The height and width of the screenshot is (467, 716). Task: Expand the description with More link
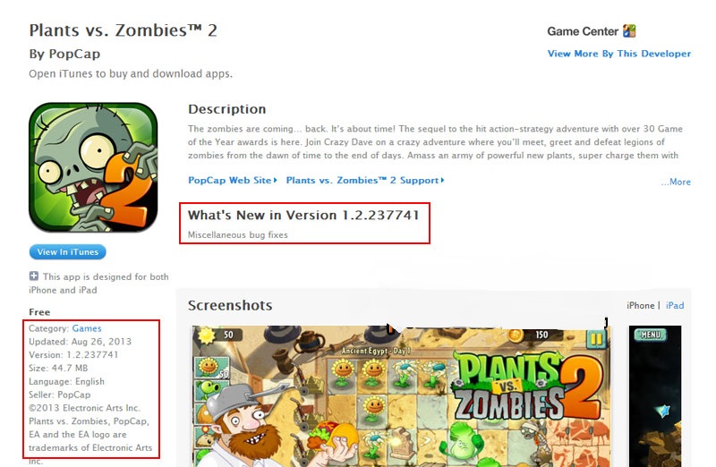[x=676, y=182]
